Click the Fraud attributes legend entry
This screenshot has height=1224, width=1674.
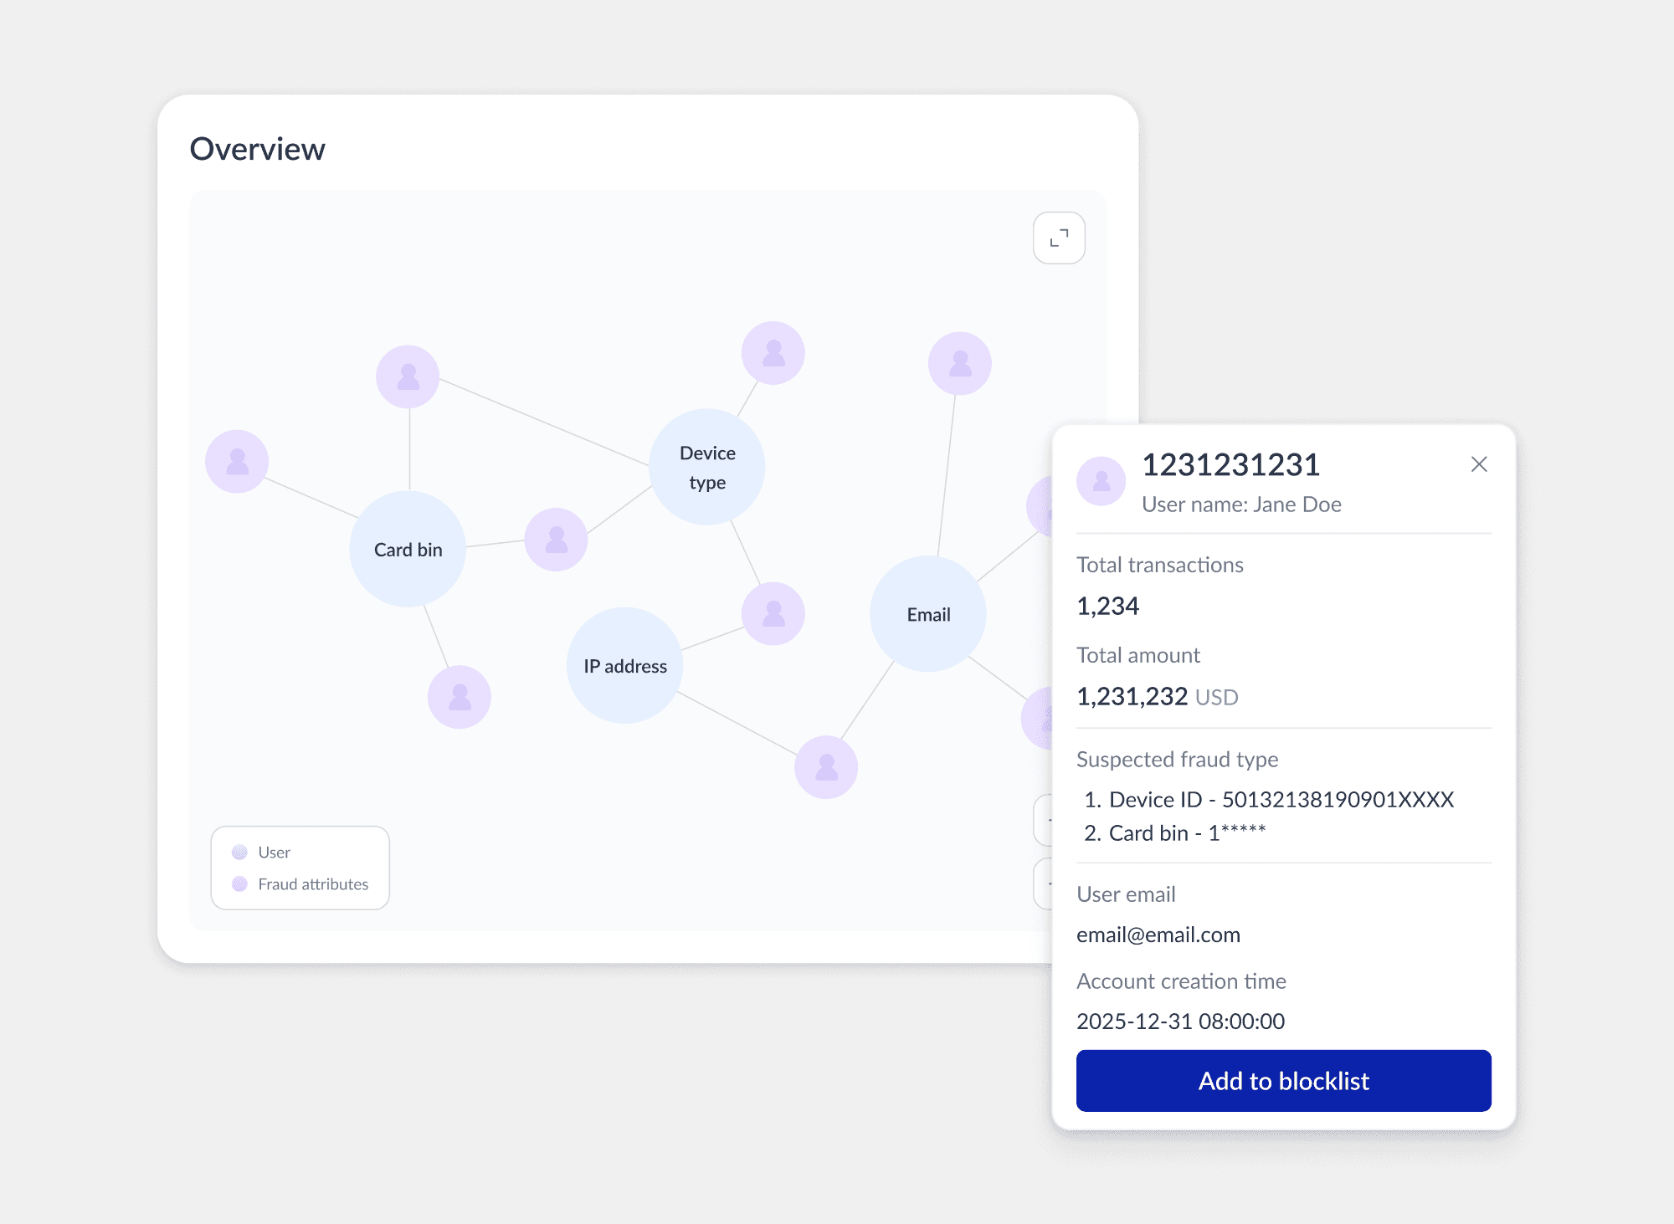tap(300, 883)
